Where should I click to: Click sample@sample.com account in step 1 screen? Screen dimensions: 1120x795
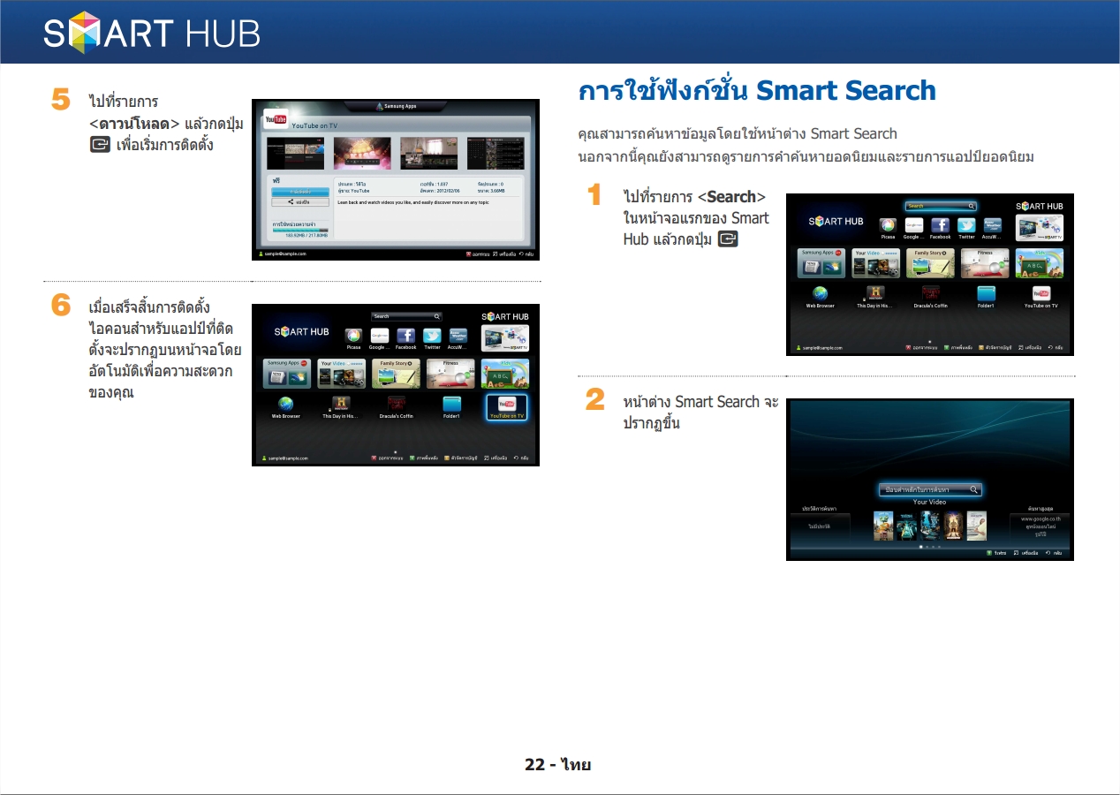(820, 348)
